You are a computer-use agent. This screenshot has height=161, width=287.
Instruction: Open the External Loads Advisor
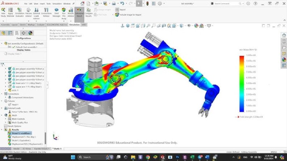point(36,13)
